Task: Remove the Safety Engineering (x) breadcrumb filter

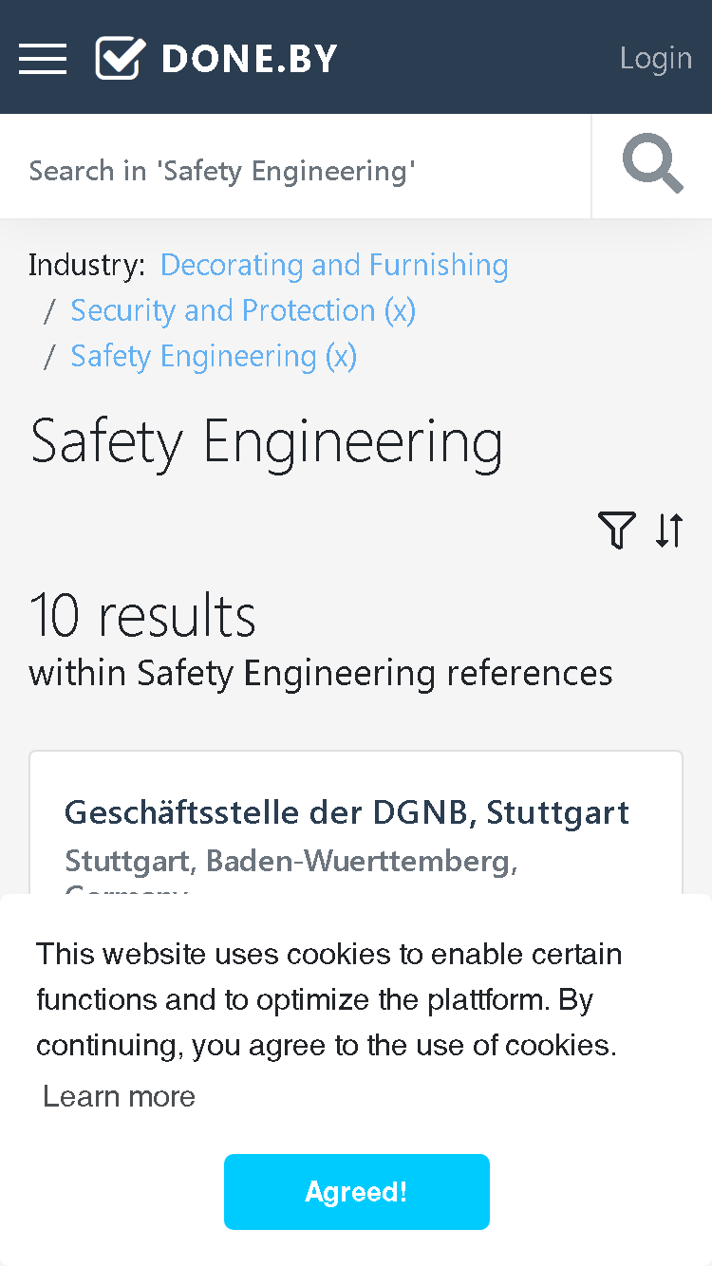Action: 214,356
